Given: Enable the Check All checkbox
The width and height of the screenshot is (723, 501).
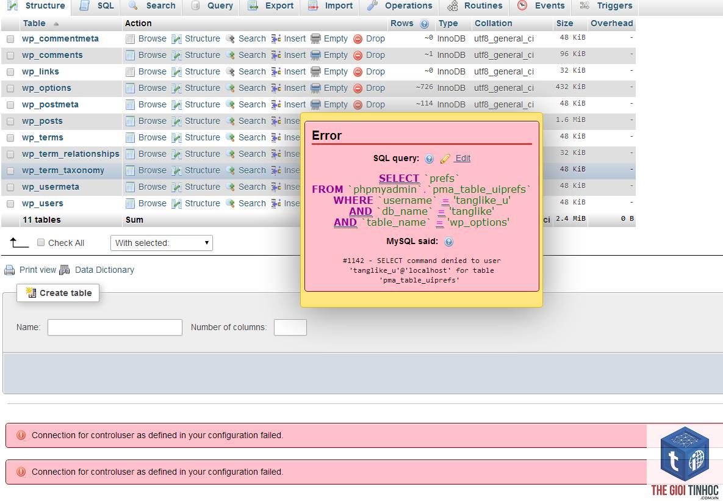Looking at the screenshot, I should 41,243.
